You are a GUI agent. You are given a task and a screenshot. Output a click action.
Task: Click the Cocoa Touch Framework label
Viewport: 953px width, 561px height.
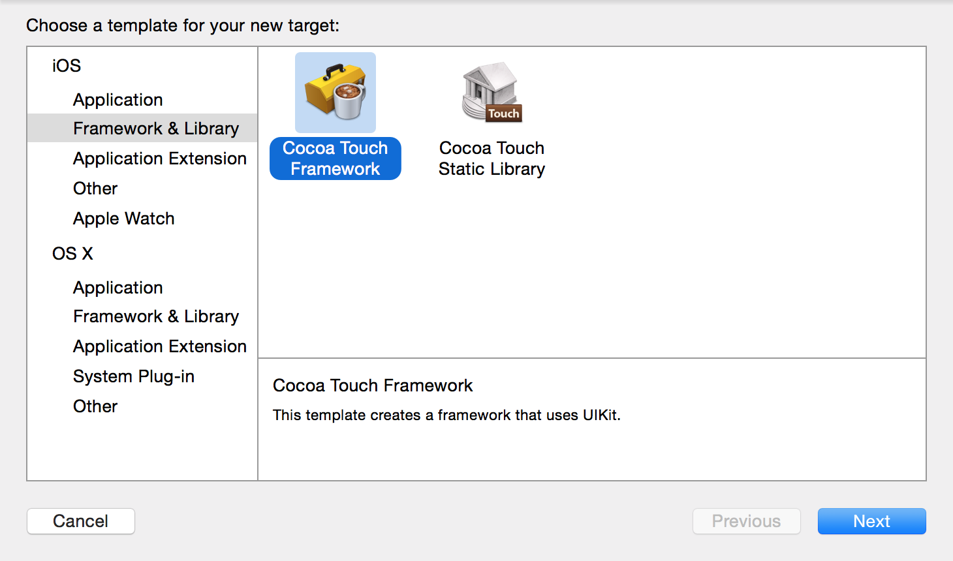point(336,159)
